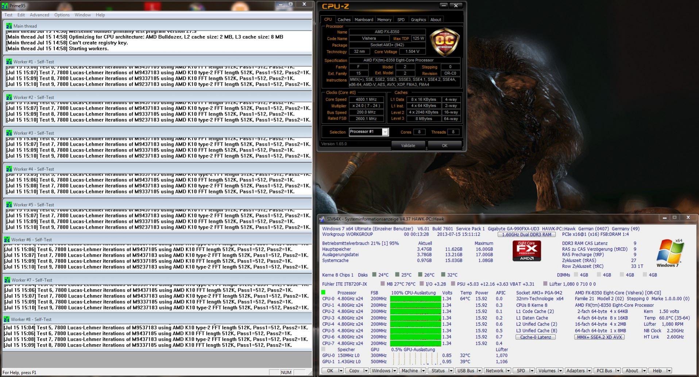Click the I/O +3.28 sensor indicator square
Screen dimensions: 699x377
click(x=421, y=283)
